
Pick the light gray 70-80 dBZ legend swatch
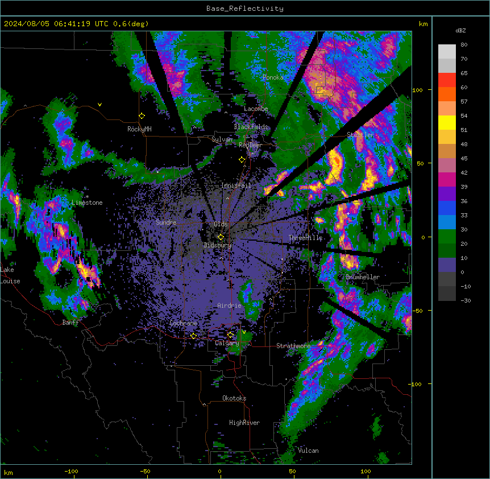pyautogui.click(x=447, y=52)
